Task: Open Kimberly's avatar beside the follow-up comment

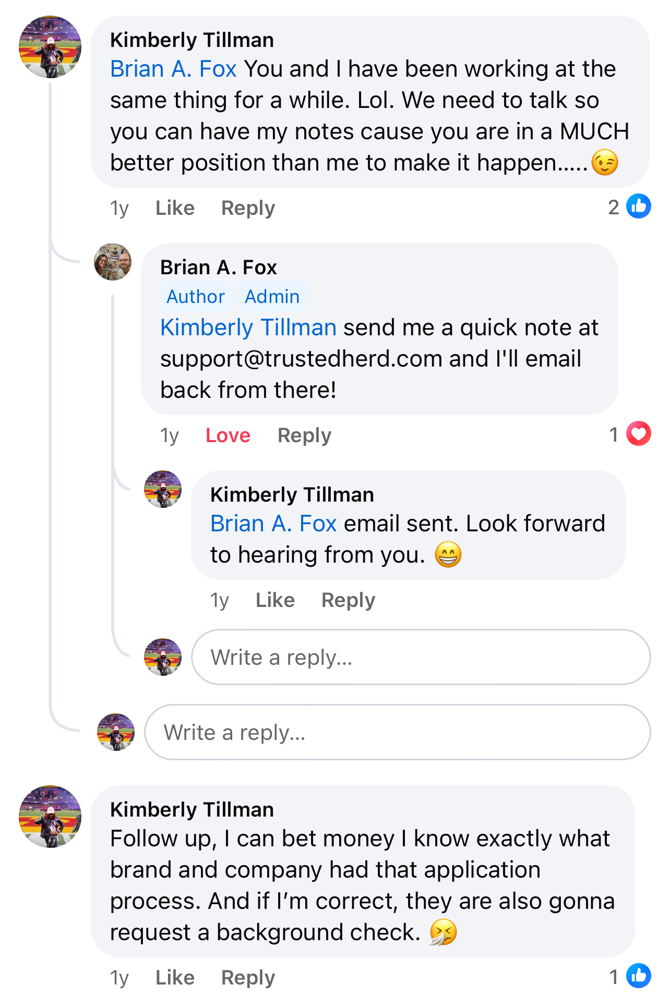Action: point(50,817)
